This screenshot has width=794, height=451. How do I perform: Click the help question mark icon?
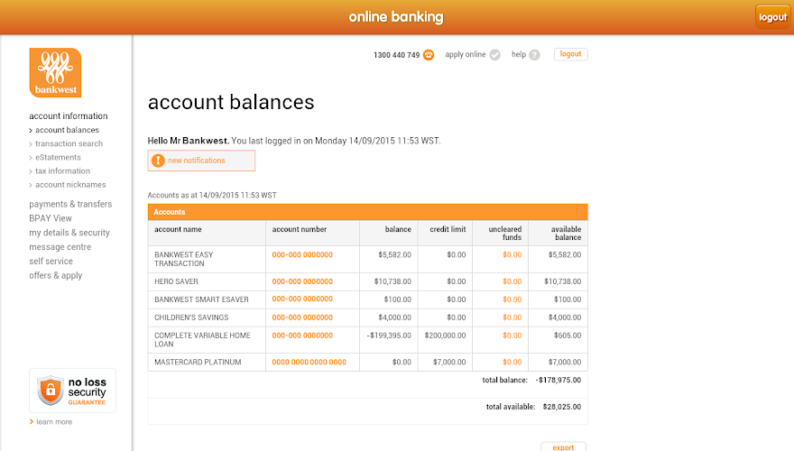(x=534, y=55)
